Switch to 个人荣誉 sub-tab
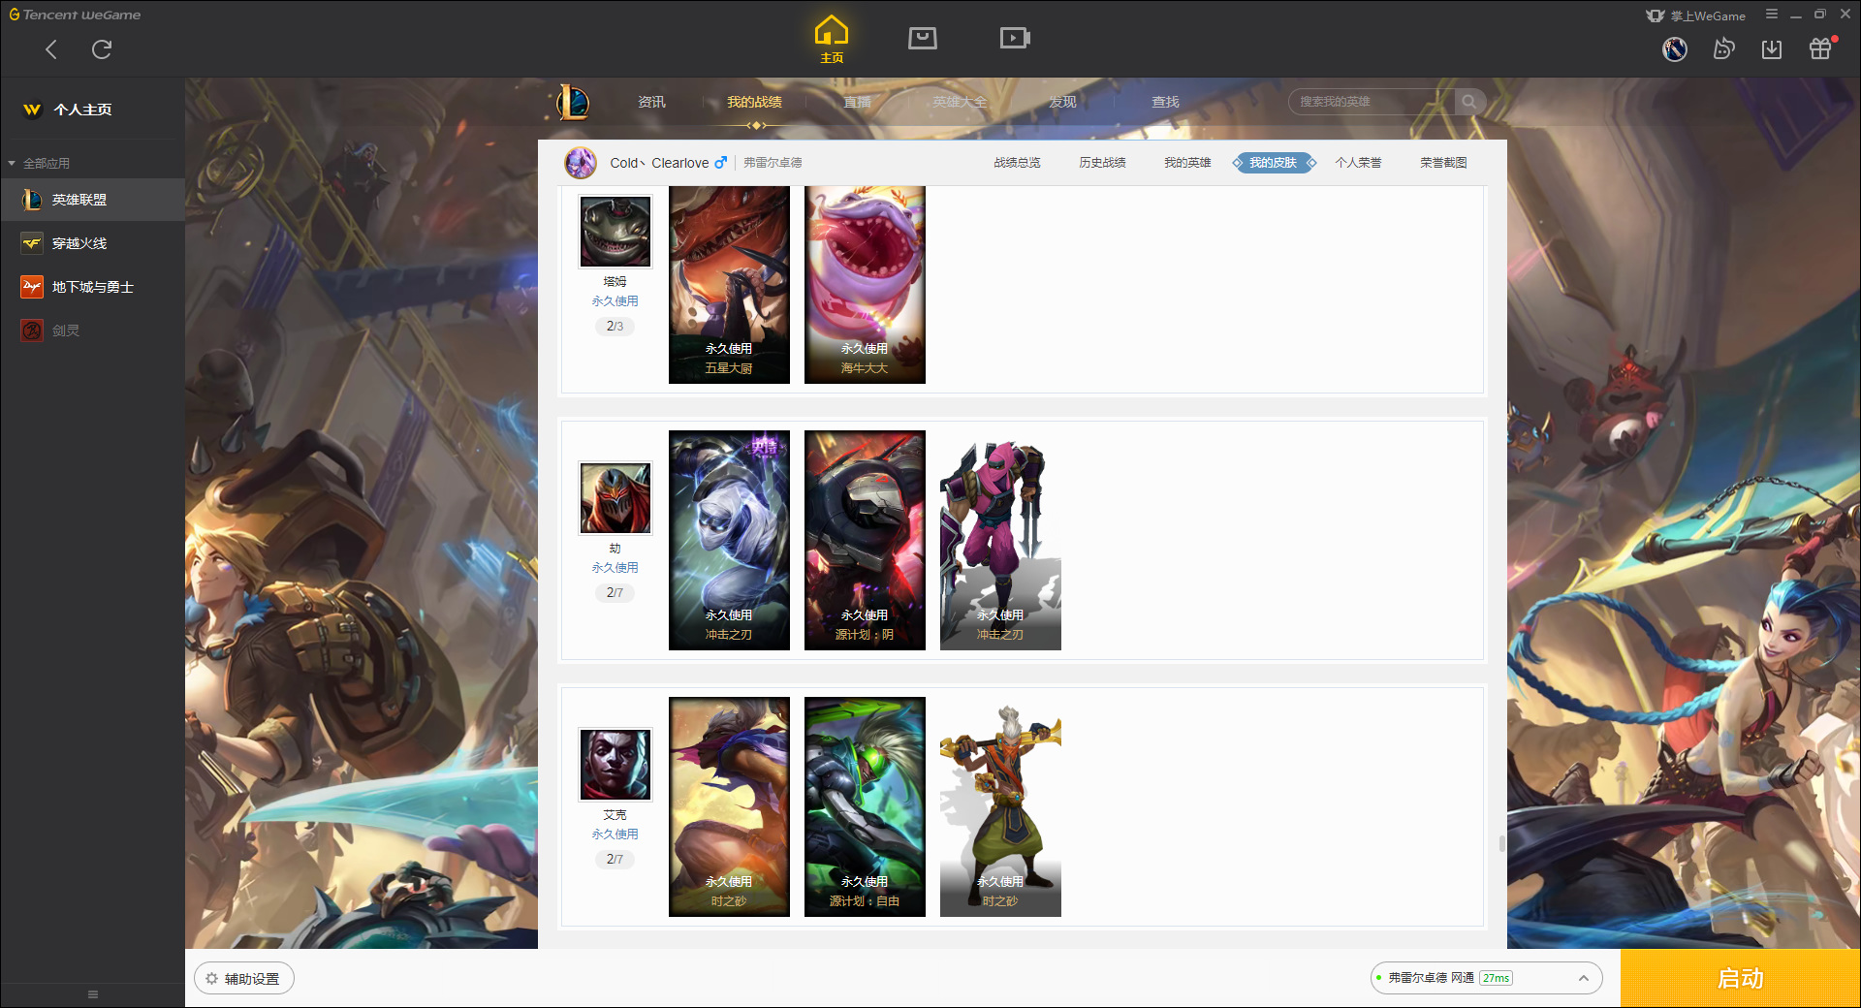The width and height of the screenshot is (1861, 1008). point(1358,163)
